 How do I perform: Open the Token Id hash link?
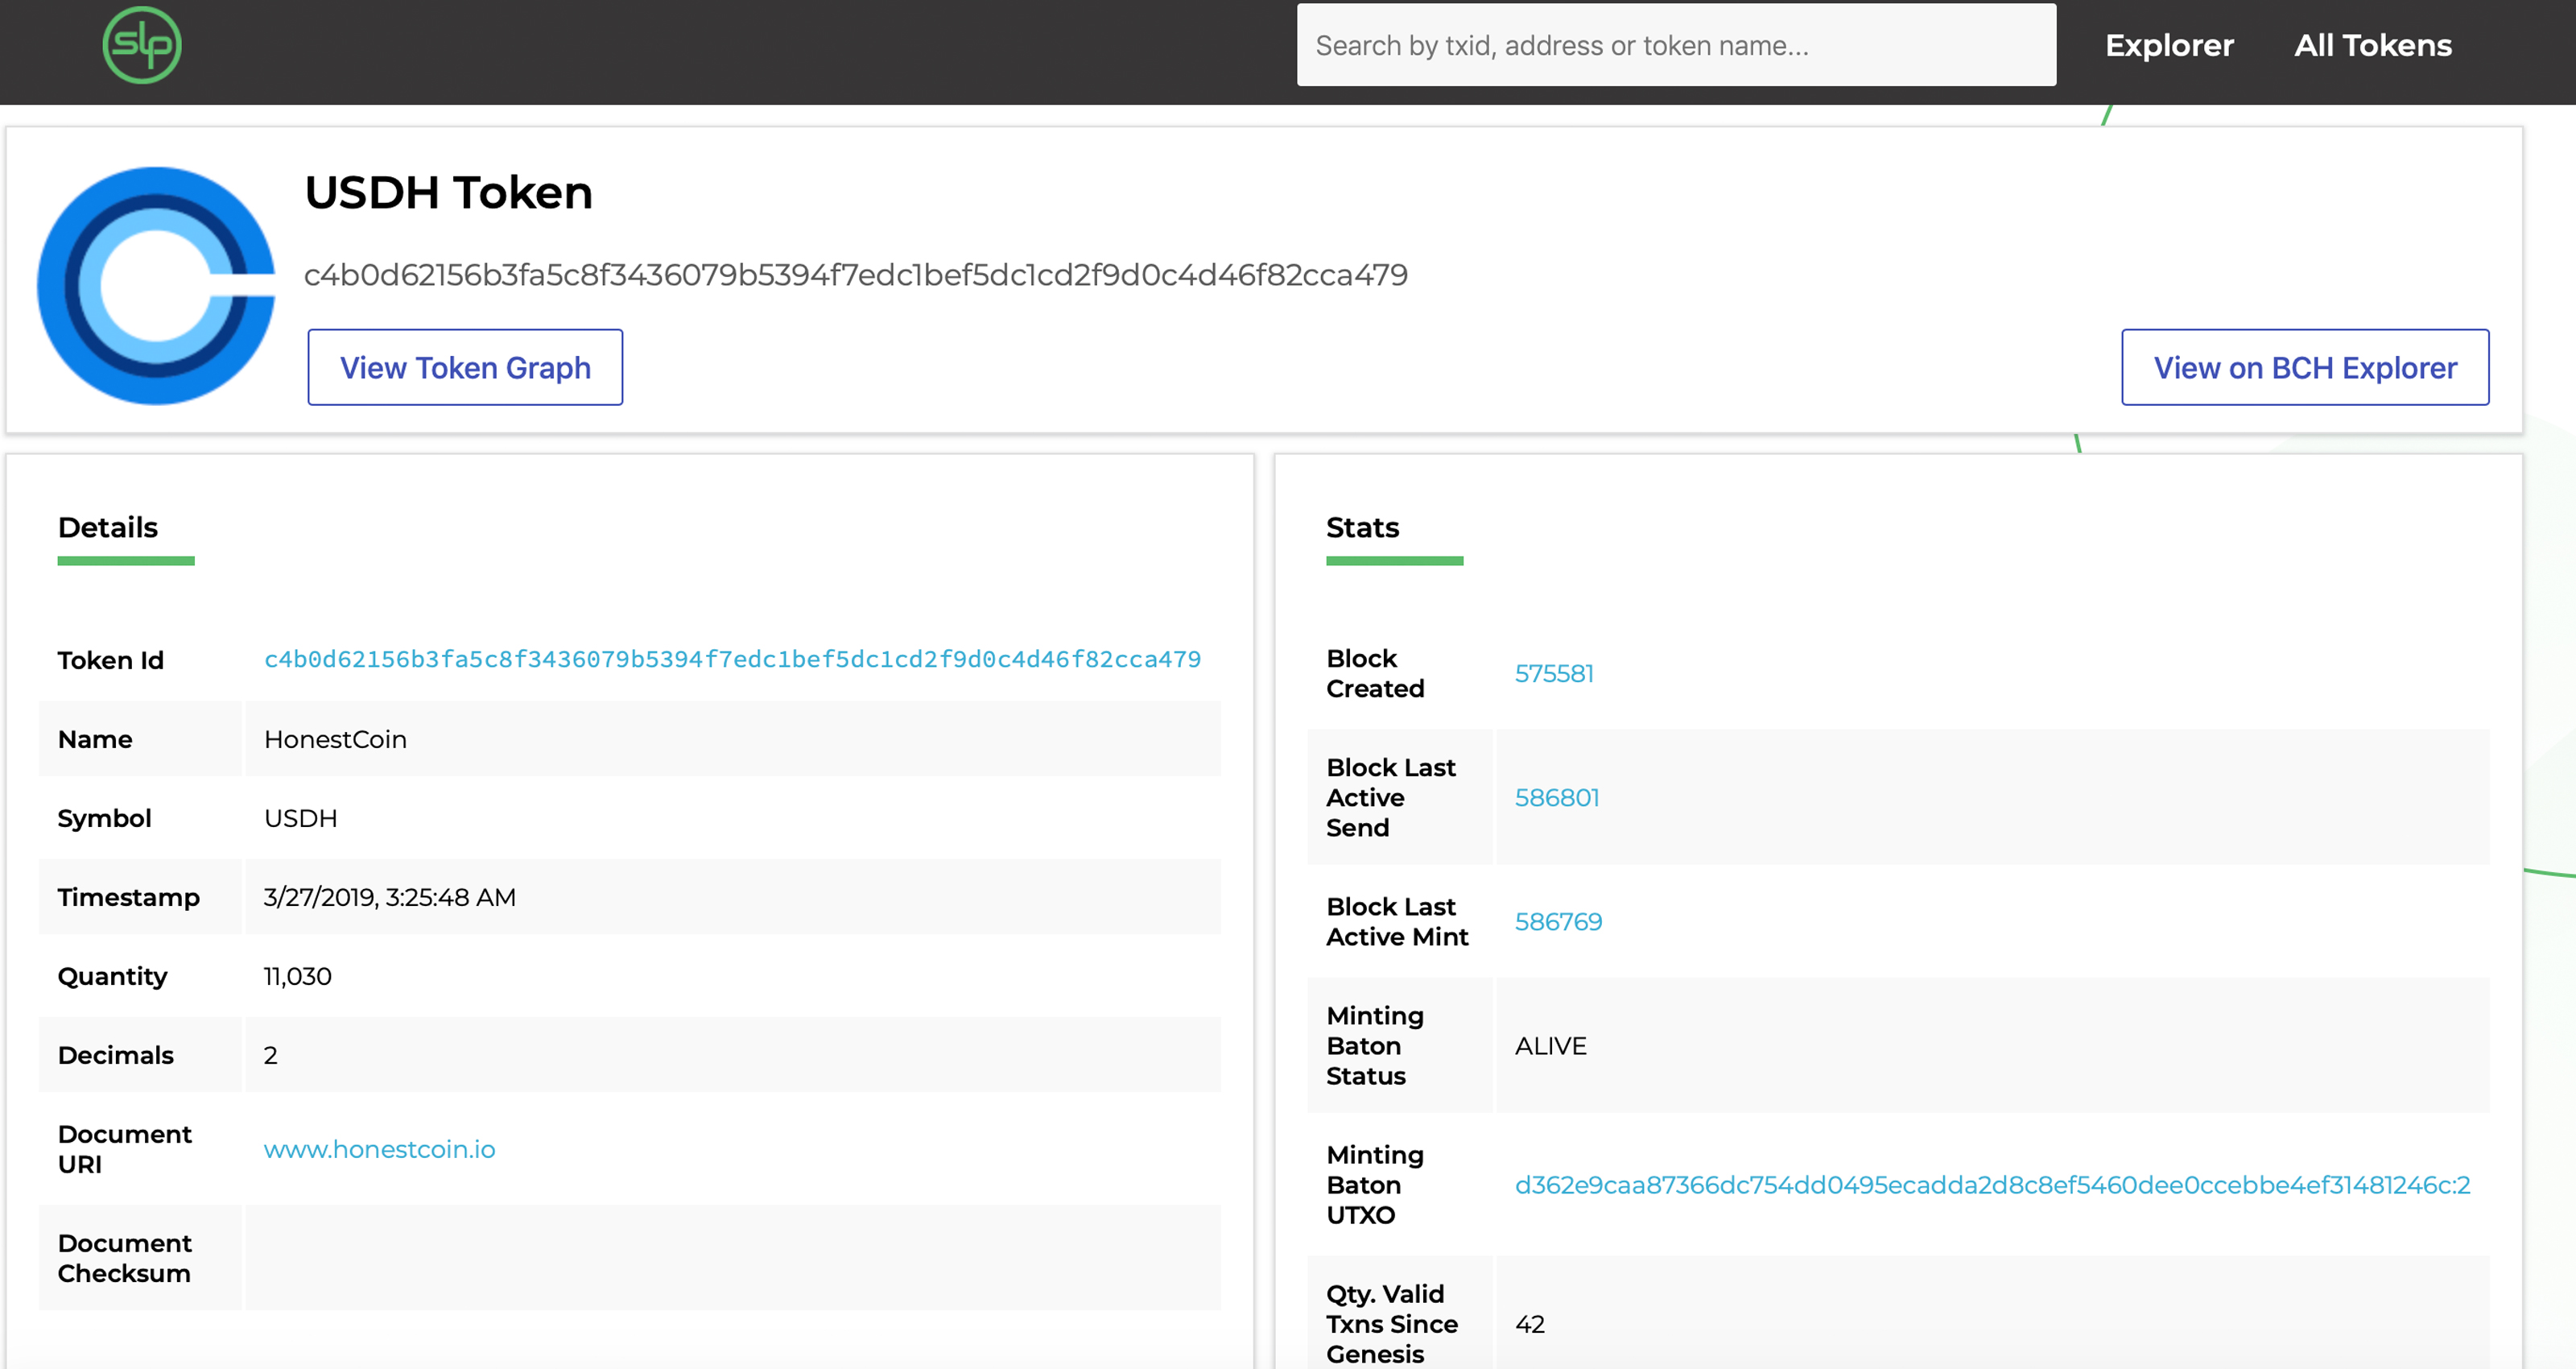click(x=732, y=660)
